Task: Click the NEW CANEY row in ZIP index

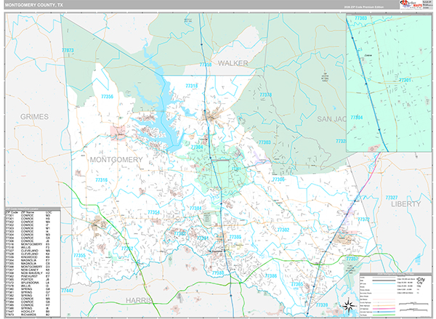Action: click(x=28, y=270)
